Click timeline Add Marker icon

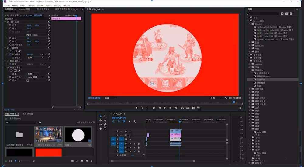pyautogui.click(x=129, y=122)
